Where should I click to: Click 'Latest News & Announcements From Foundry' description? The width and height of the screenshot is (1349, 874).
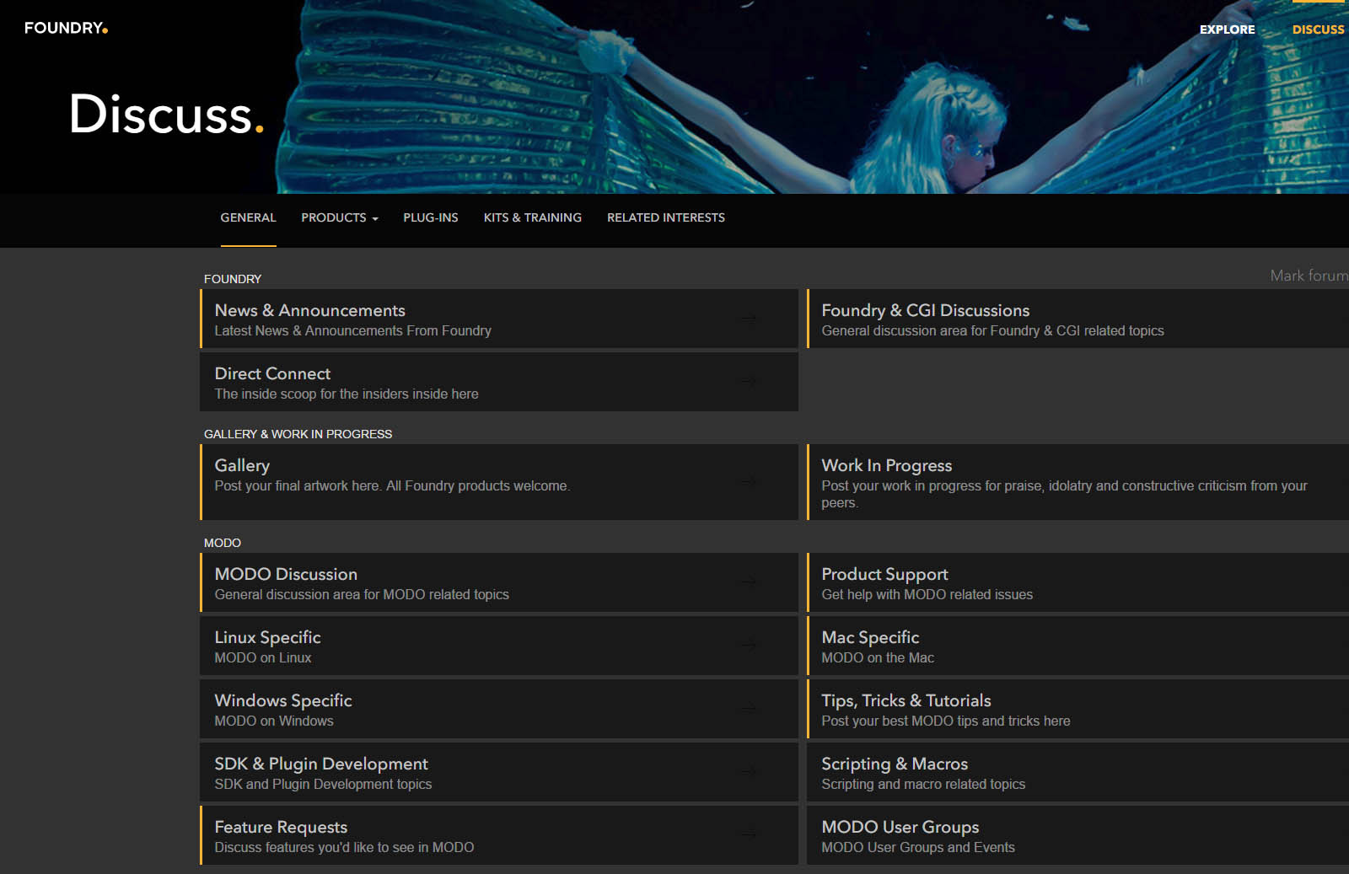tap(352, 330)
